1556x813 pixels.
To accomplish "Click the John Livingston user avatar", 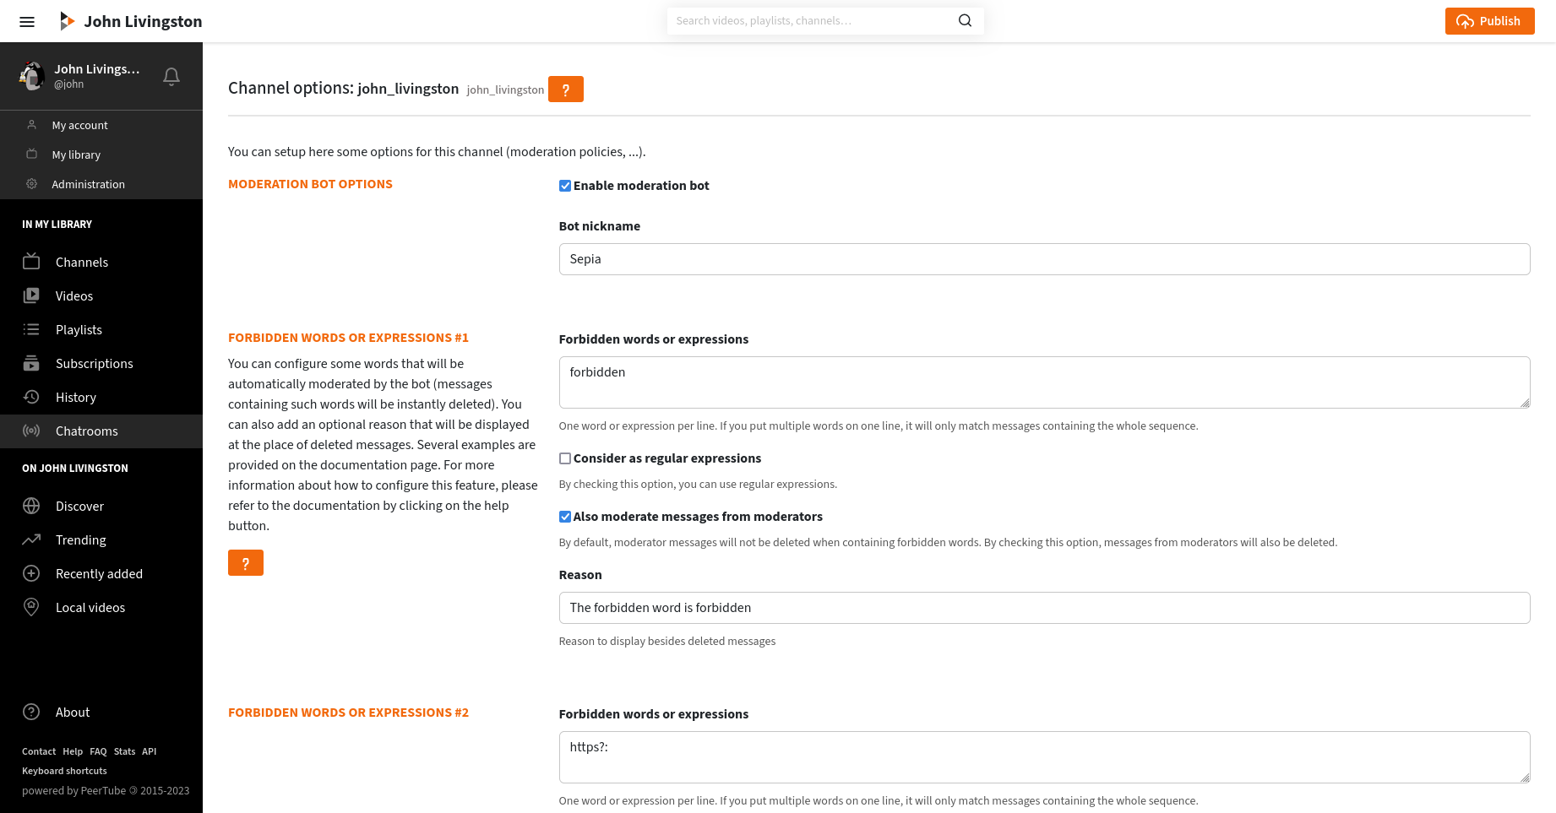I will coord(32,76).
